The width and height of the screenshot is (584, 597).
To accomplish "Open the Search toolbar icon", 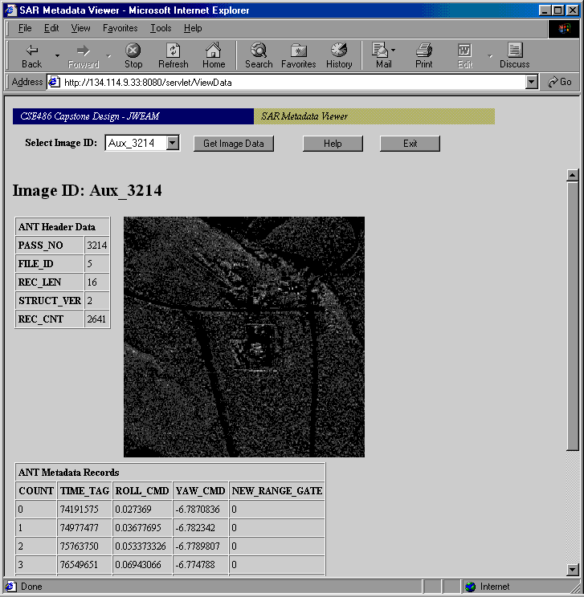I will tap(259, 55).
